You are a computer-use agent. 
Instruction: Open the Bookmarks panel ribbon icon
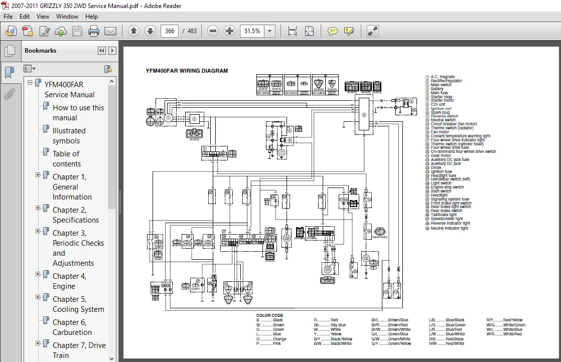point(10,72)
